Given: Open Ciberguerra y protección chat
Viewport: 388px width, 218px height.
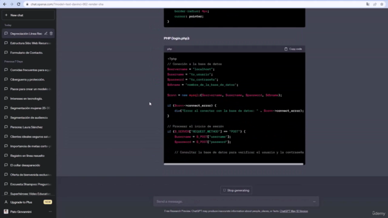Looking at the screenshot, I should click(x=28, y=79).
